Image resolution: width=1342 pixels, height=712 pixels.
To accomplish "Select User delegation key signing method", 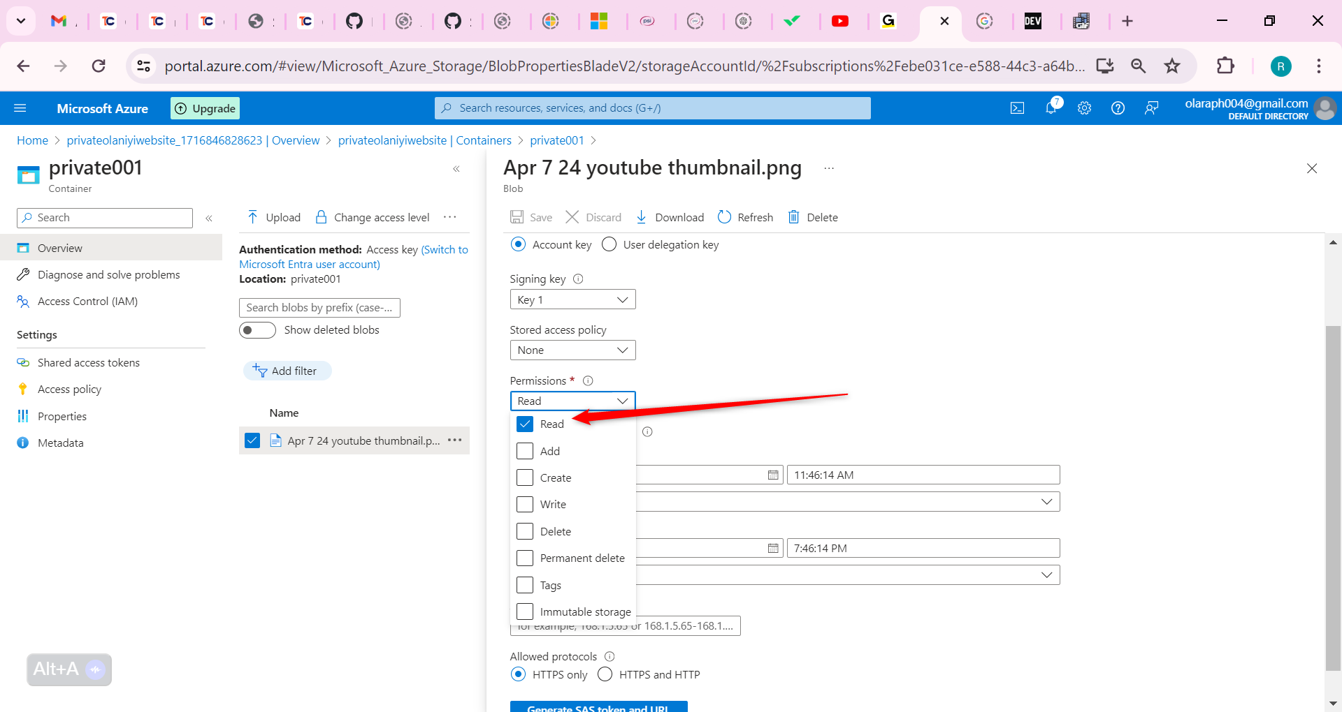I will (609, 244).
